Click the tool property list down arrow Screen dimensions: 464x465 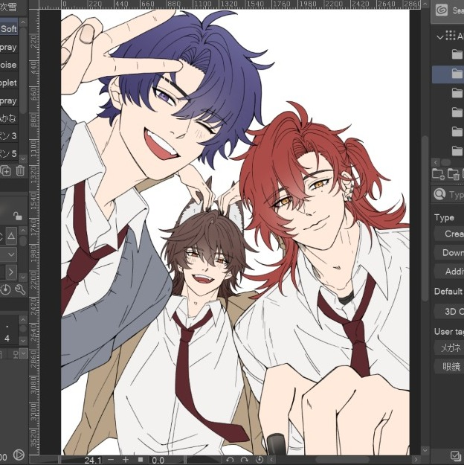point(23,277)
